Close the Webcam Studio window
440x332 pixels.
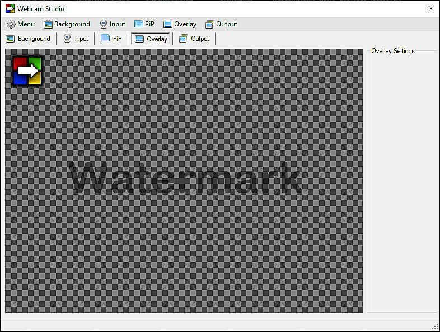(x=431, y=8)
